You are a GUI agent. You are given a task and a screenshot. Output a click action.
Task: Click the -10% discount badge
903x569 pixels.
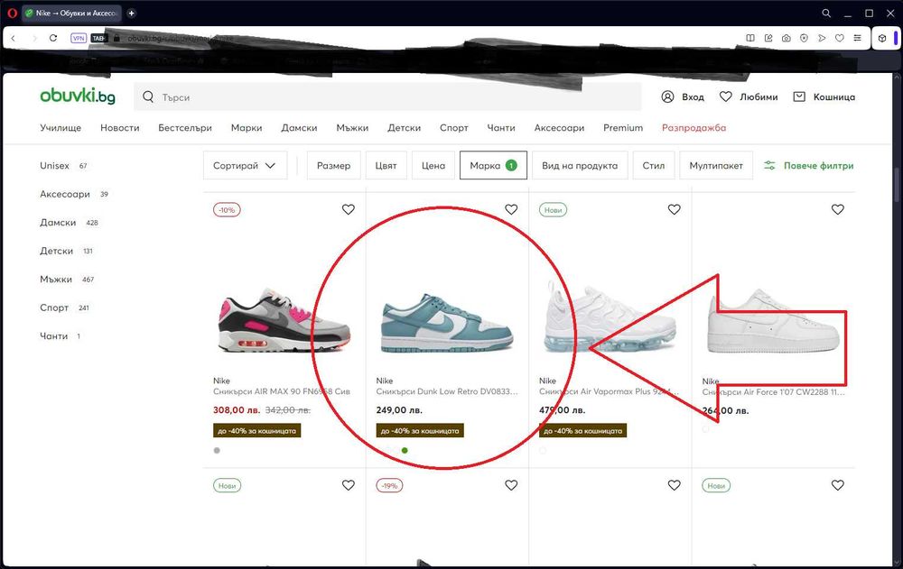(x=227, y=210)
